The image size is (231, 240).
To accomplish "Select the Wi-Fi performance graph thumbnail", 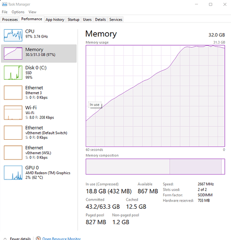I will coord(13,113).
